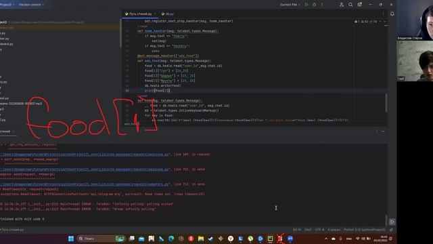Open File Explorer folder icon in taskbar
This screenshot has width=433, height=244.
click(201, 239)
